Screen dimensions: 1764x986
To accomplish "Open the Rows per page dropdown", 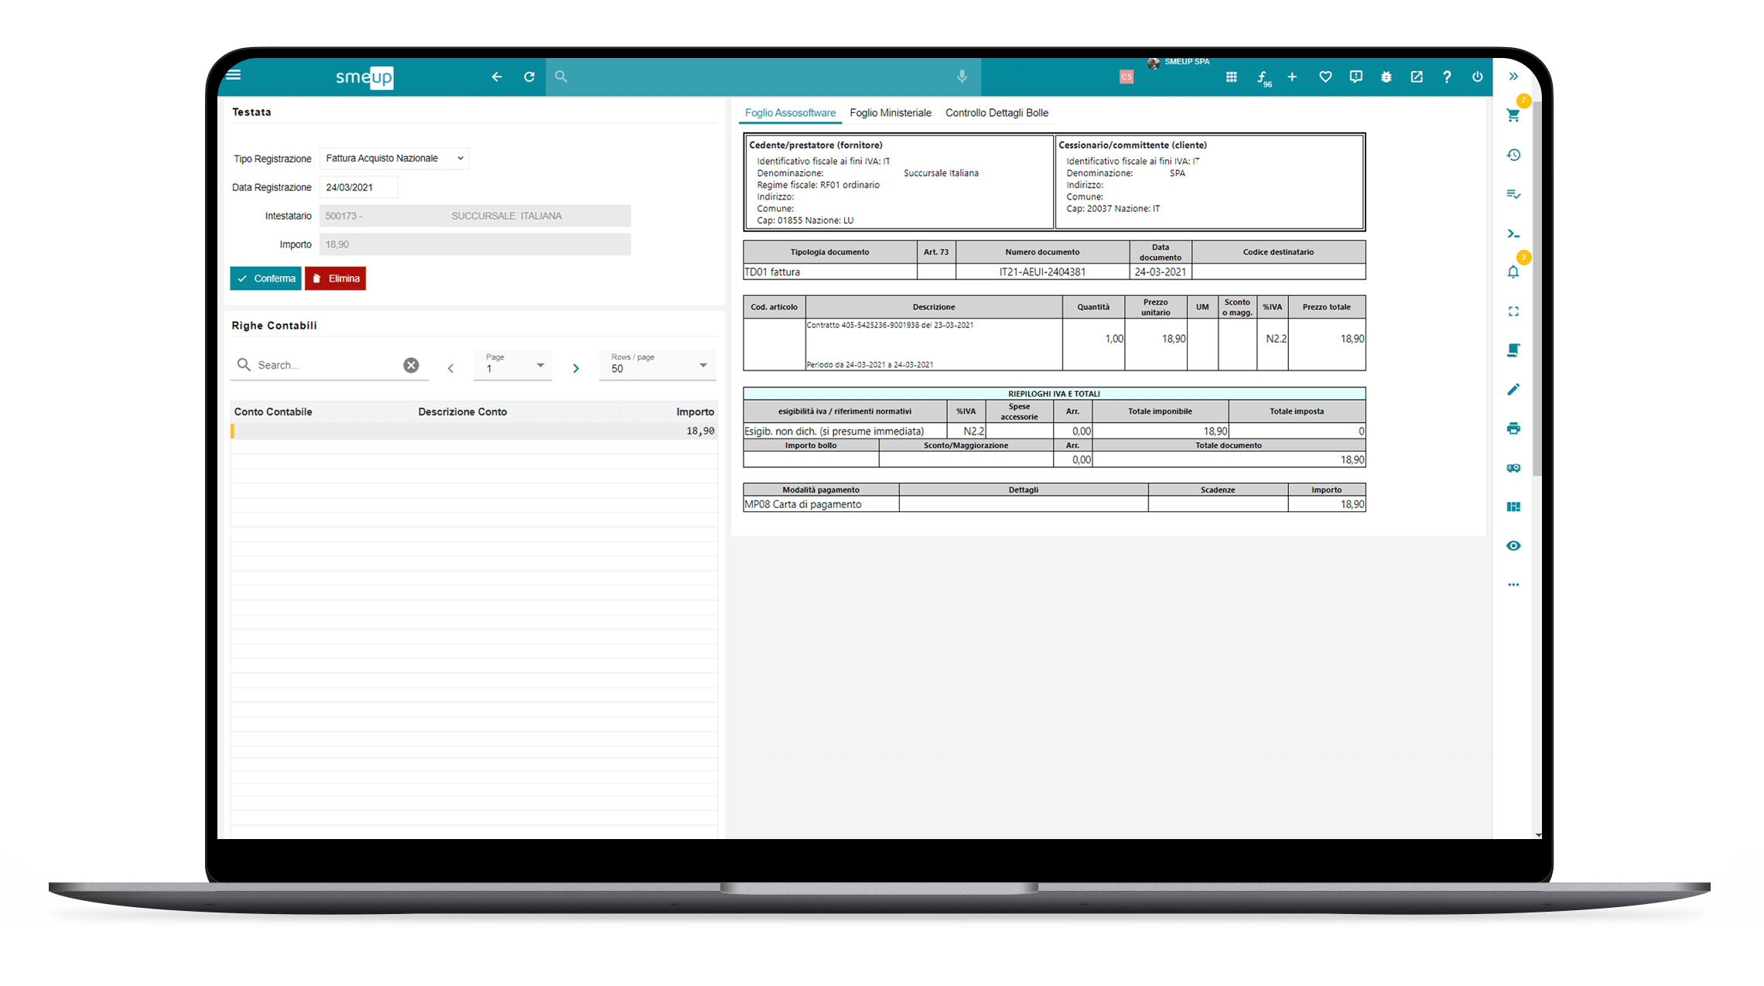I will (x=657, y=365).
